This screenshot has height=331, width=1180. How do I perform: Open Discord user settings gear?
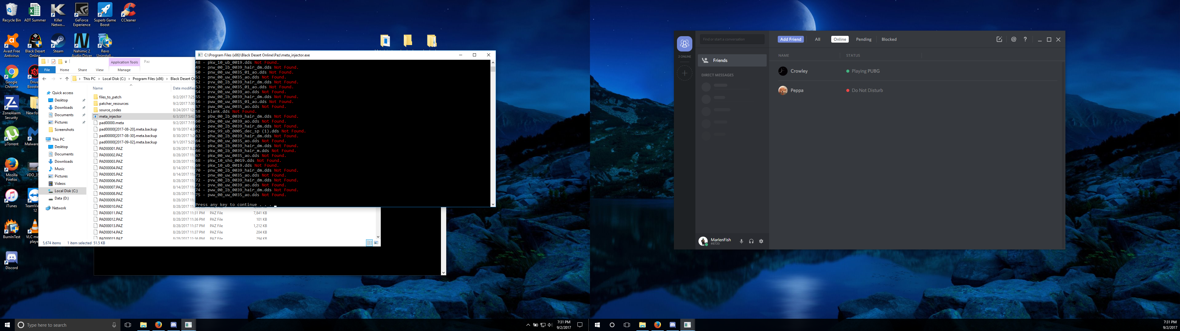coord(761,242)
